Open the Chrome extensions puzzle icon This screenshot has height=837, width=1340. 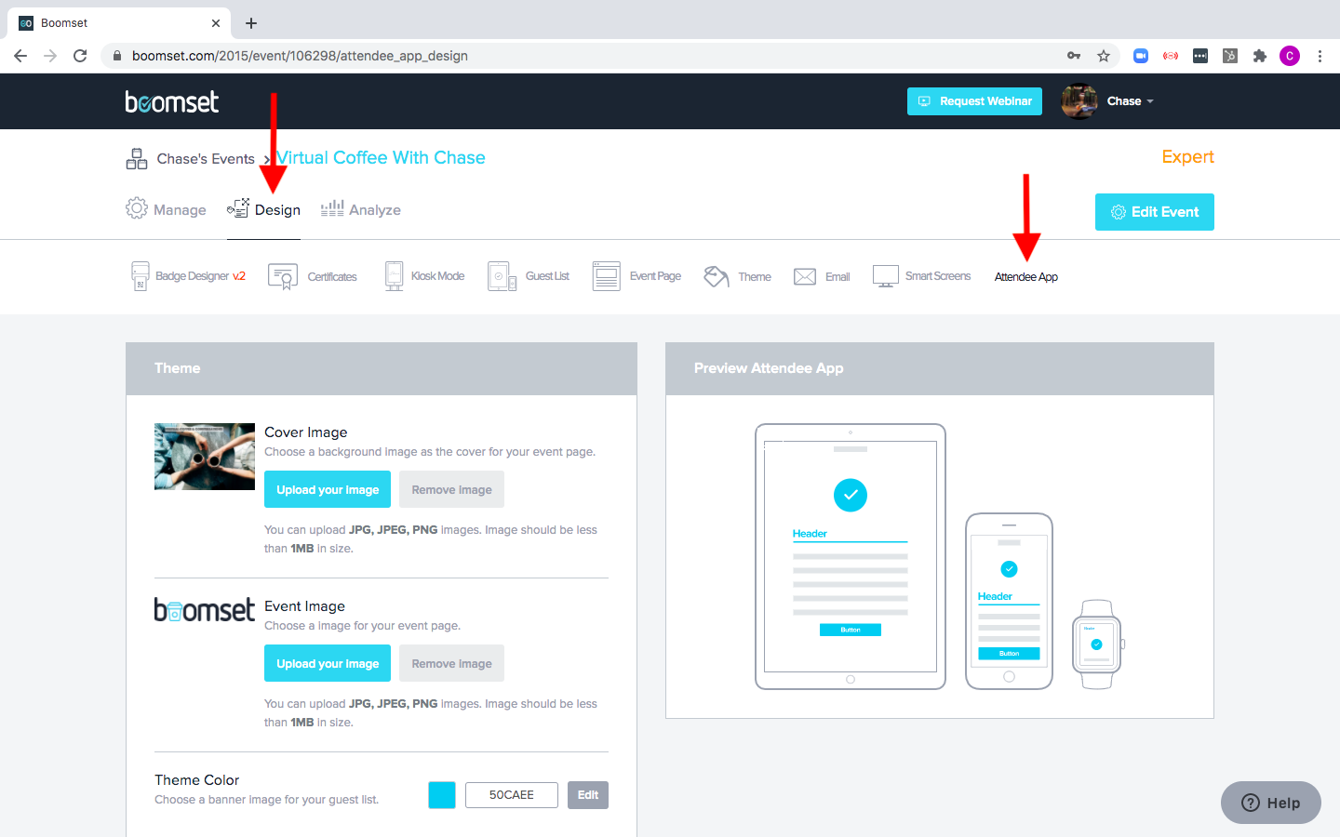click(1260, 56)
